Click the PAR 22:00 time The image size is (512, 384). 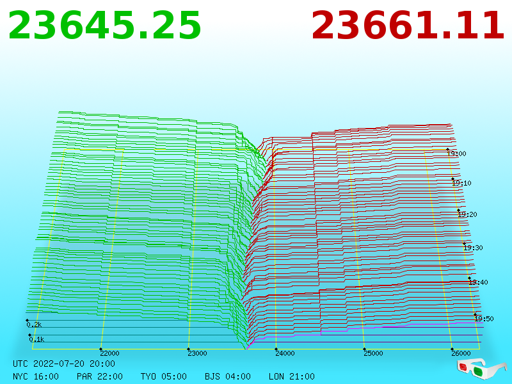(100, 376)
